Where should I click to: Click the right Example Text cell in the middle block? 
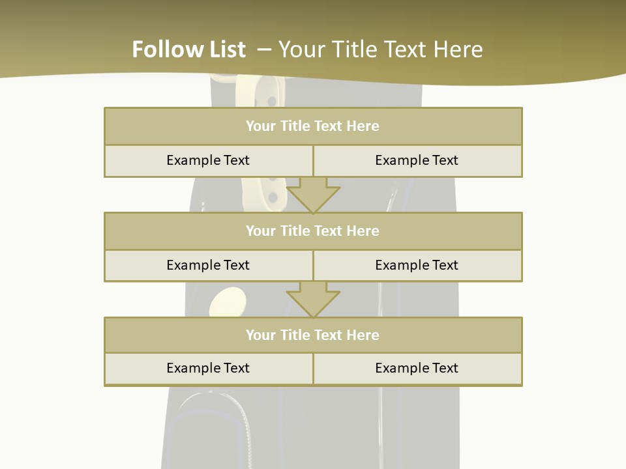click(x=417, y=266)
